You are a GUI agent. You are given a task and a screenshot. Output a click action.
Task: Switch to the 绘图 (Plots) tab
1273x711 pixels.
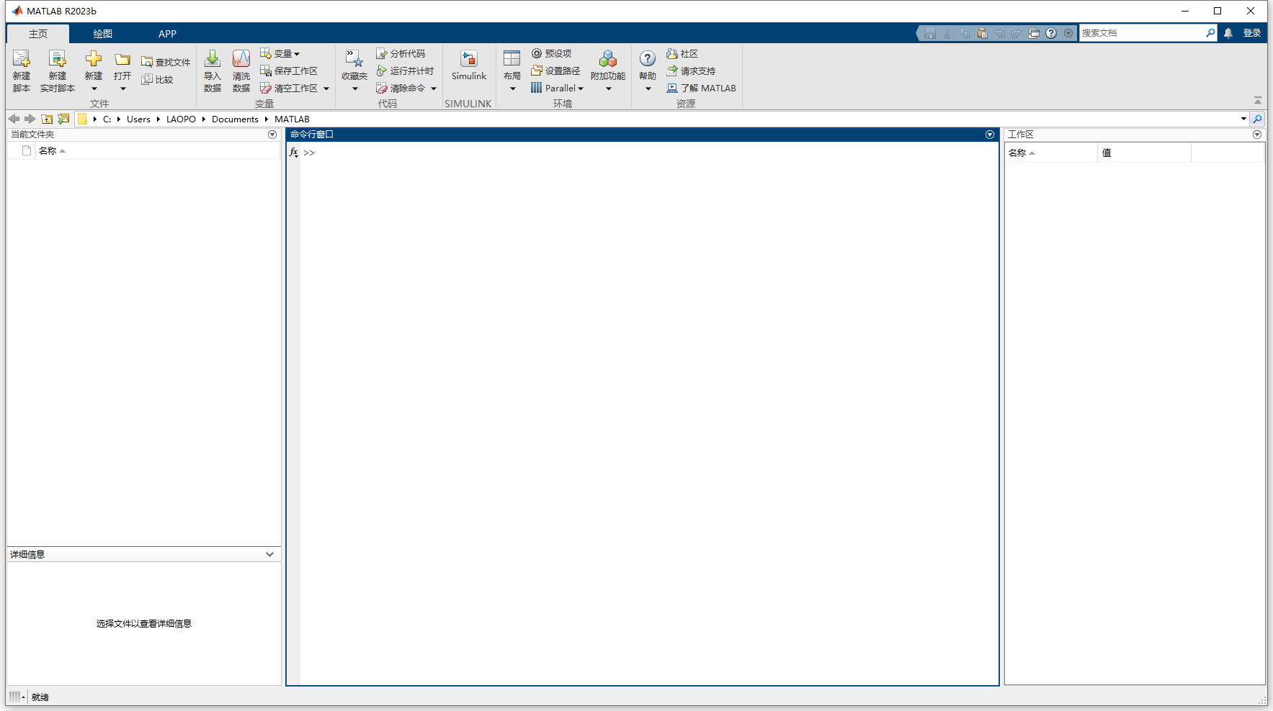103,34
